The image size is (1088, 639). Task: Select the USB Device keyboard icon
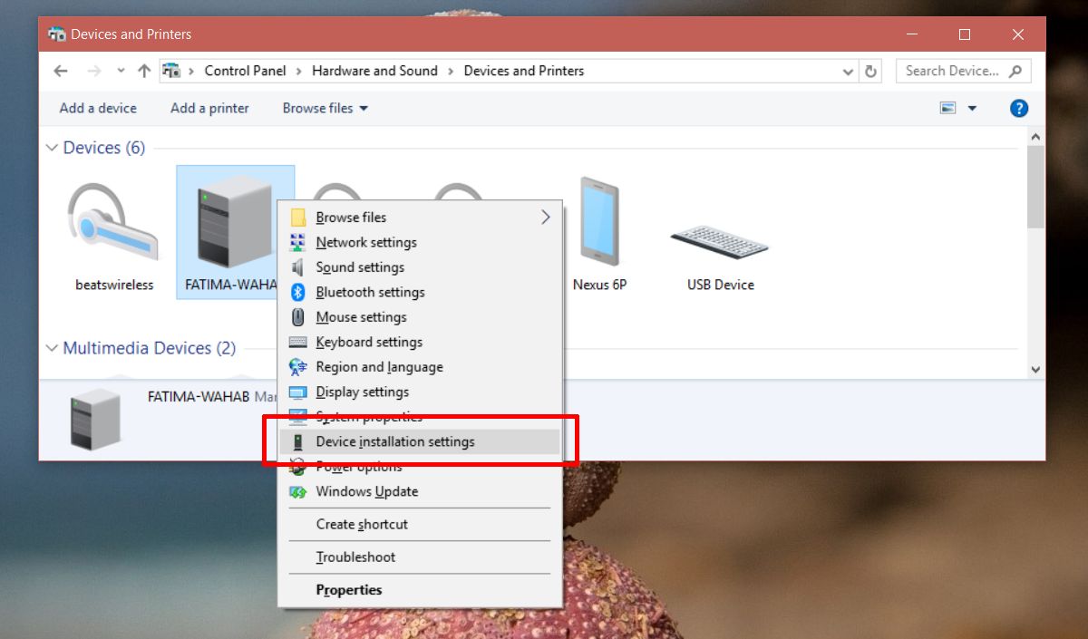point(720,241)
